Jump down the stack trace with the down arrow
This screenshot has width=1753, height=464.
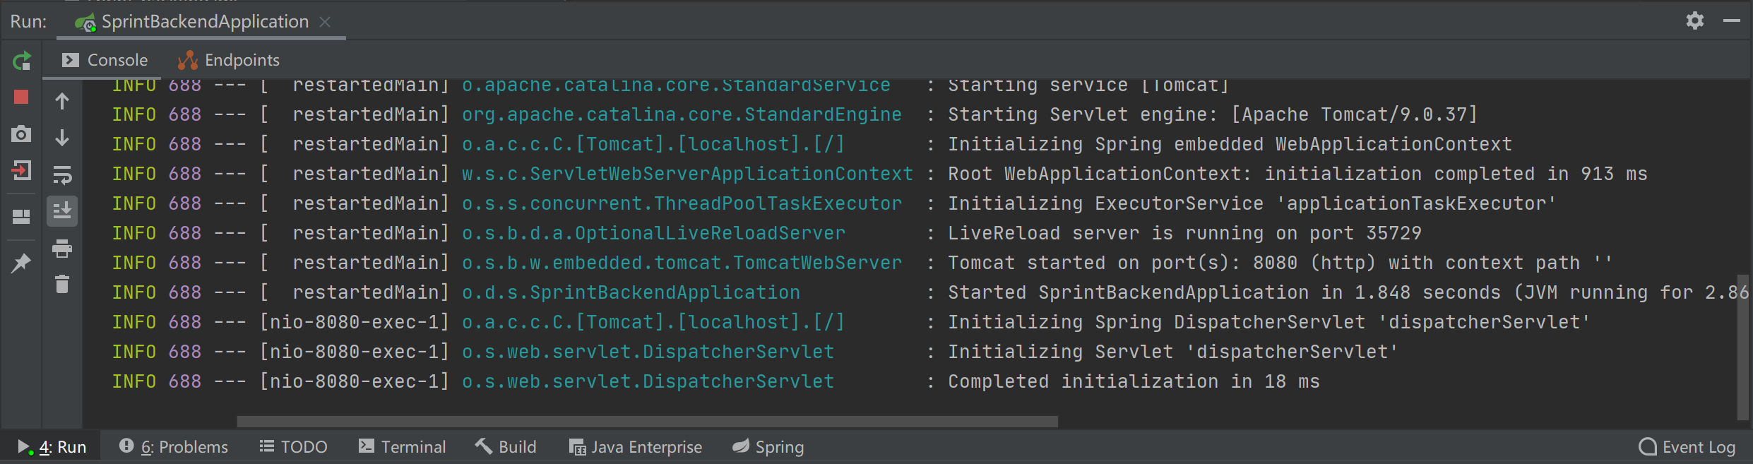coord(62,137)
